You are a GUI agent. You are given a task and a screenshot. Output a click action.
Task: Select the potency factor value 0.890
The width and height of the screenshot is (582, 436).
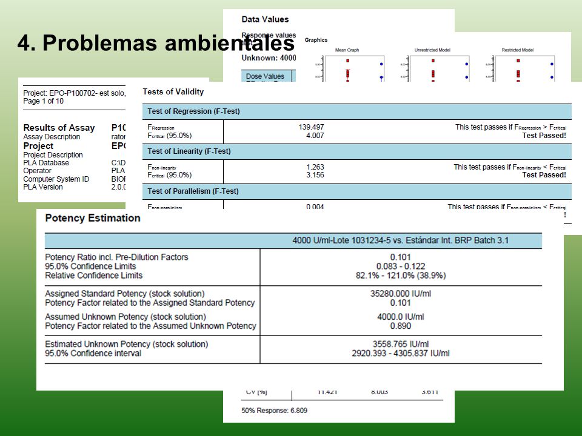pos(401,326)
